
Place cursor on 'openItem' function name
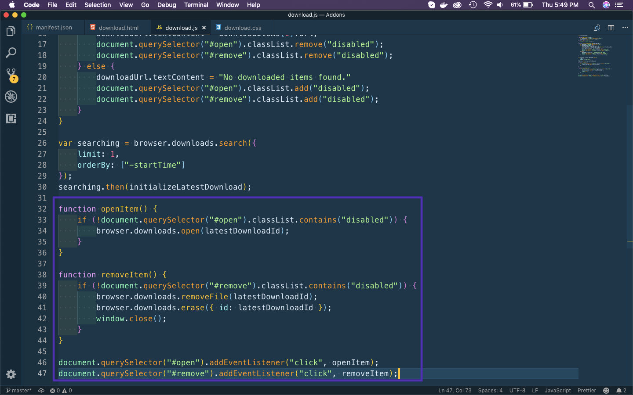click(120, 209)
